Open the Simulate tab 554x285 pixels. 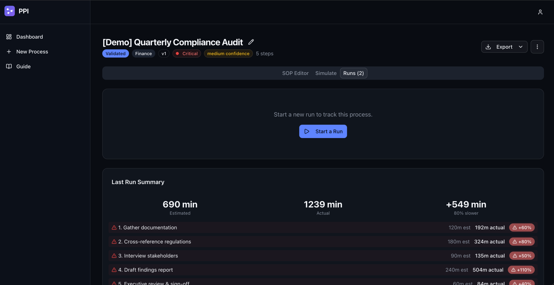[325, 73]
